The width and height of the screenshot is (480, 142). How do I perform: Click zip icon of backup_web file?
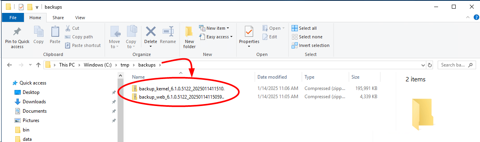tap(134, 97)
